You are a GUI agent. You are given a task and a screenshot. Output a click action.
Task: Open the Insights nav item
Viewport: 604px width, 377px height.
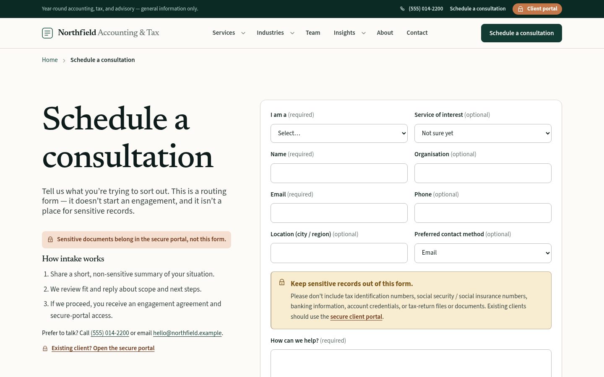pyautogui.click(x=344, y=33)
